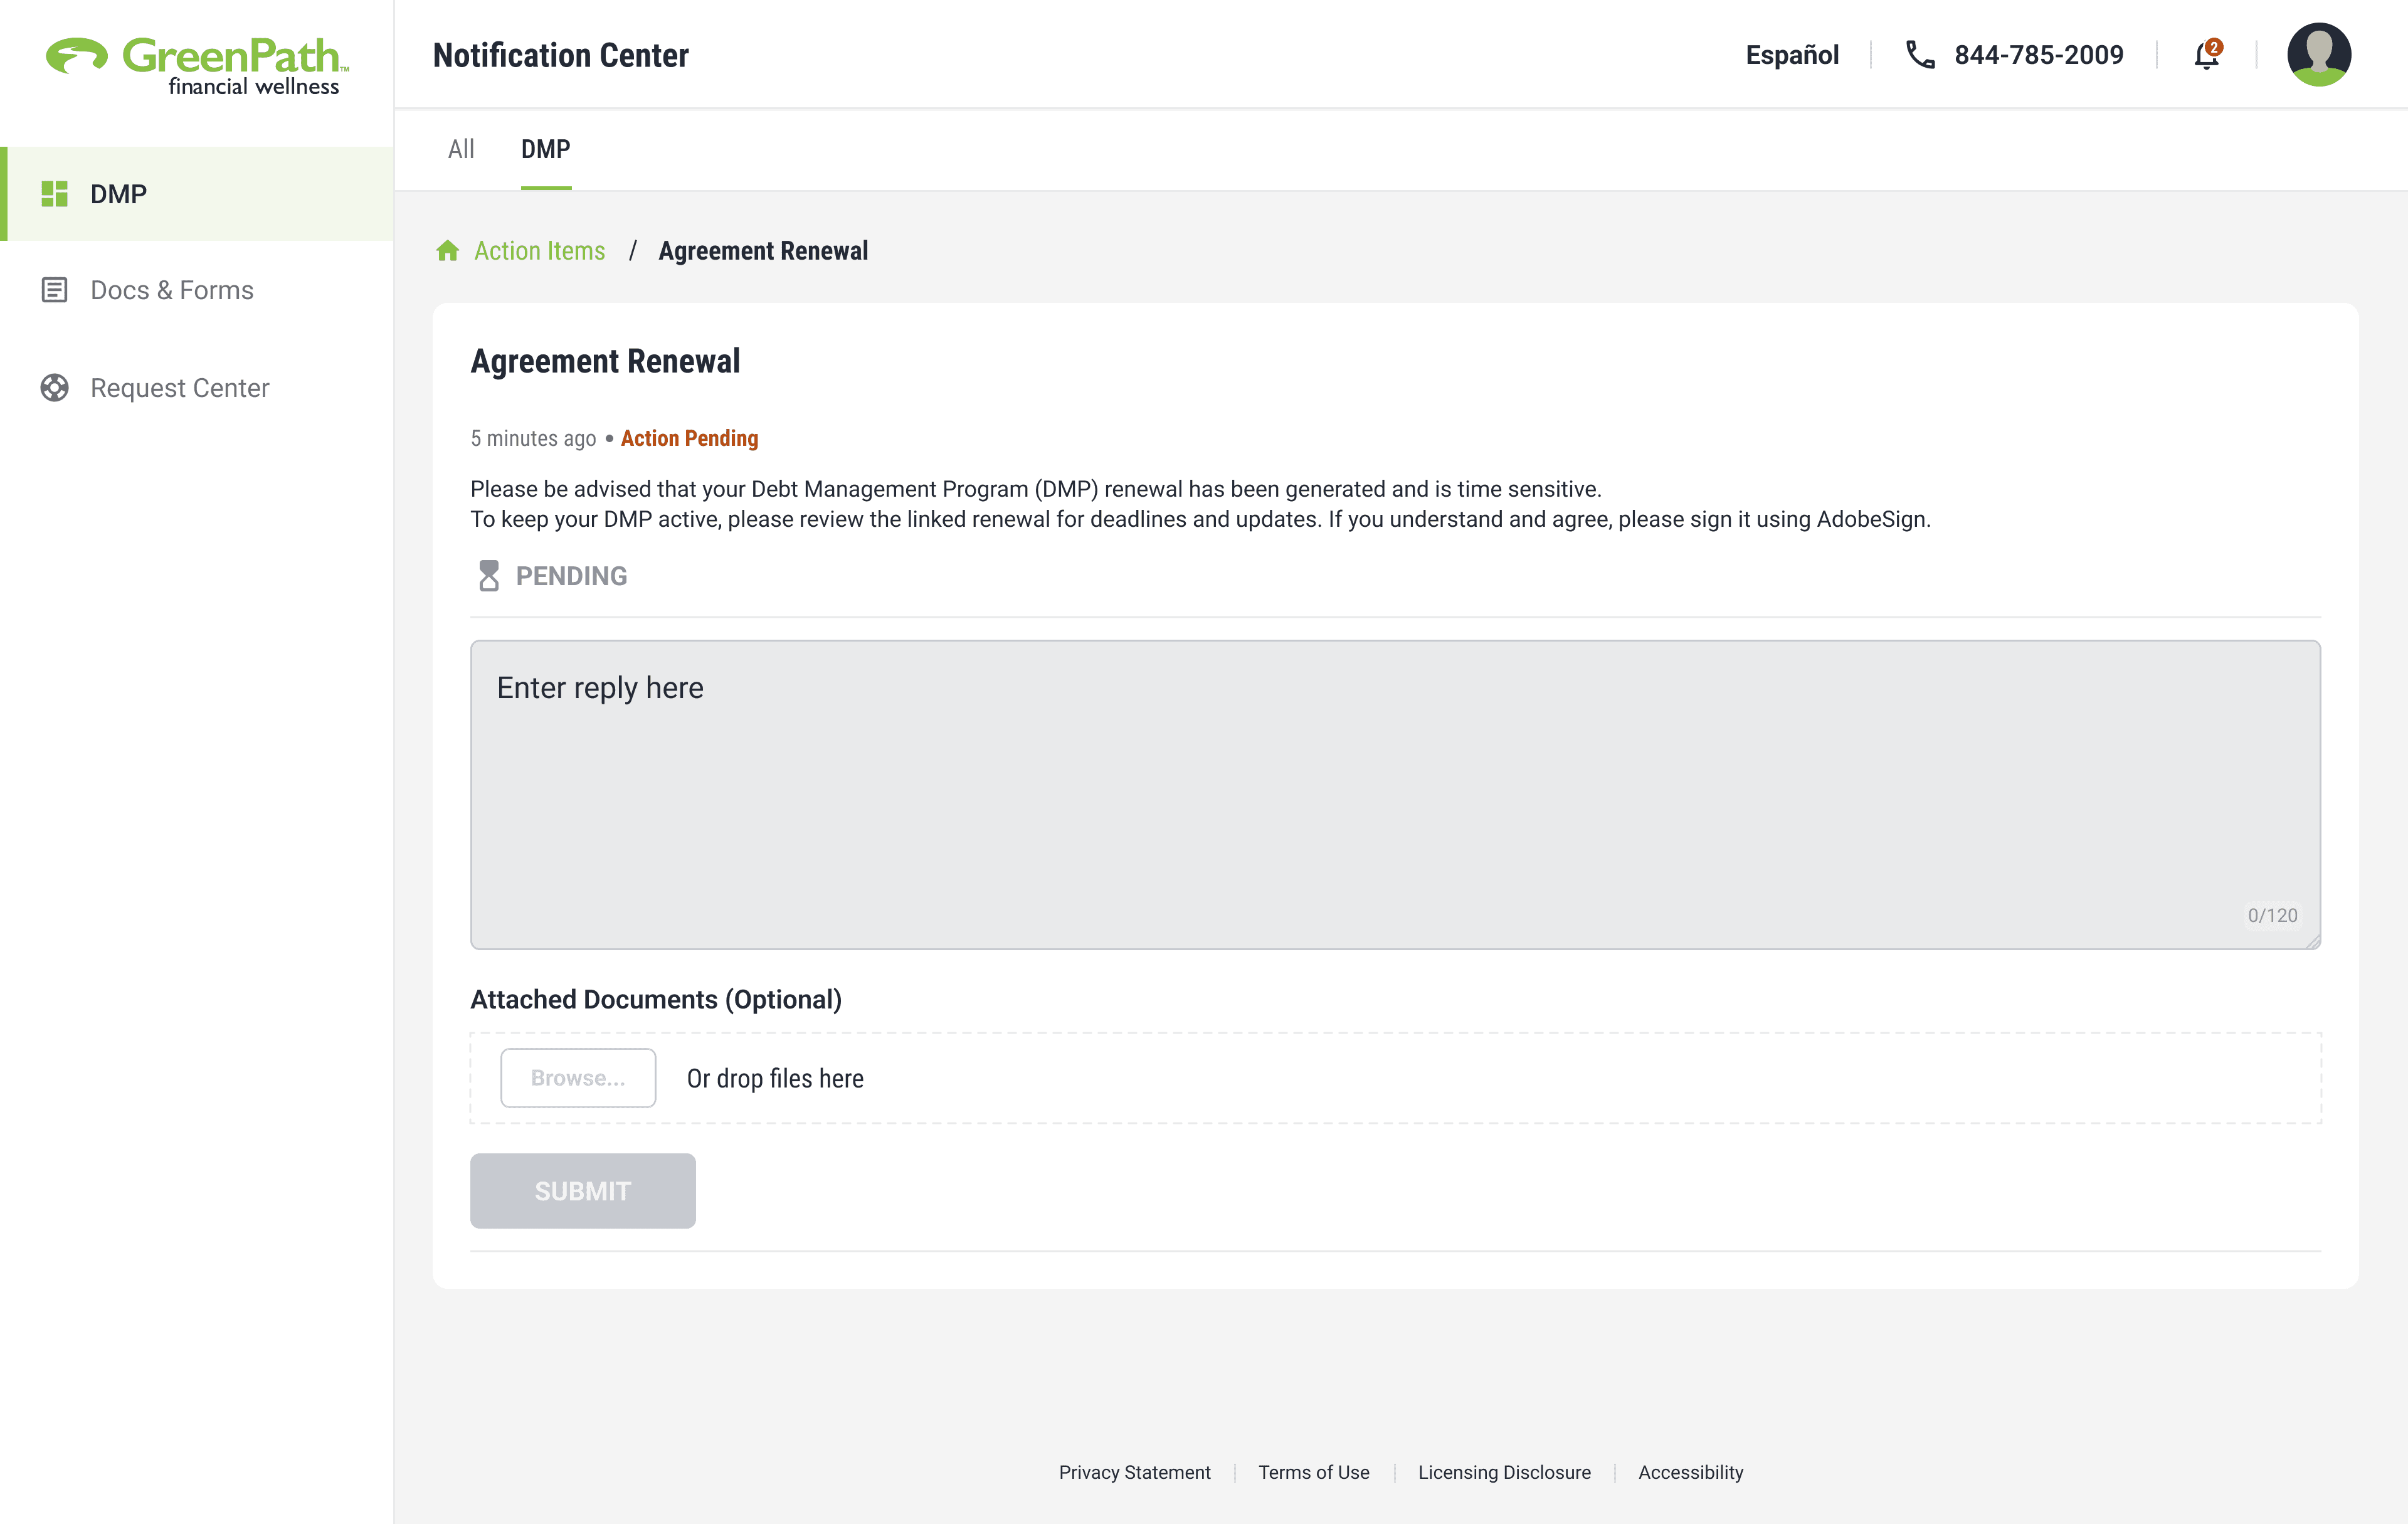Open the notification bell
Viewport: 2408px width, 1524px height.
2206,55
